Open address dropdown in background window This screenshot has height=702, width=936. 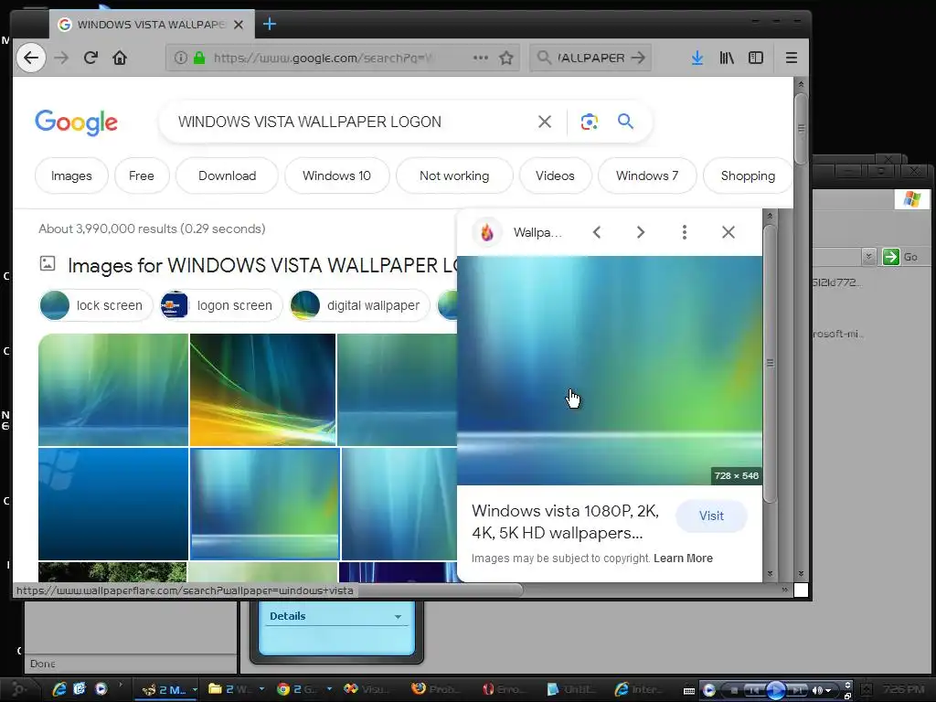click(868, 257)
